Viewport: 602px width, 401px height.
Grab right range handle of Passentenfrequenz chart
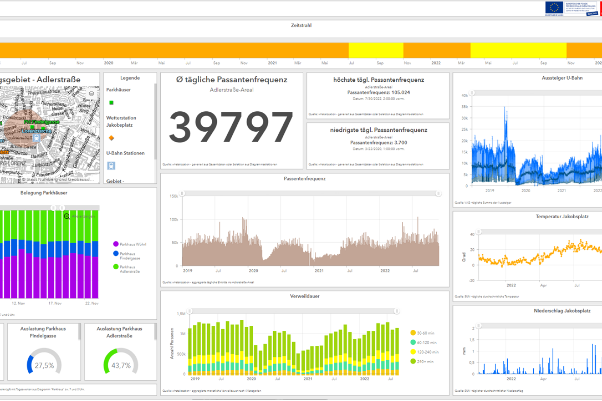click(x=438, y=194)
